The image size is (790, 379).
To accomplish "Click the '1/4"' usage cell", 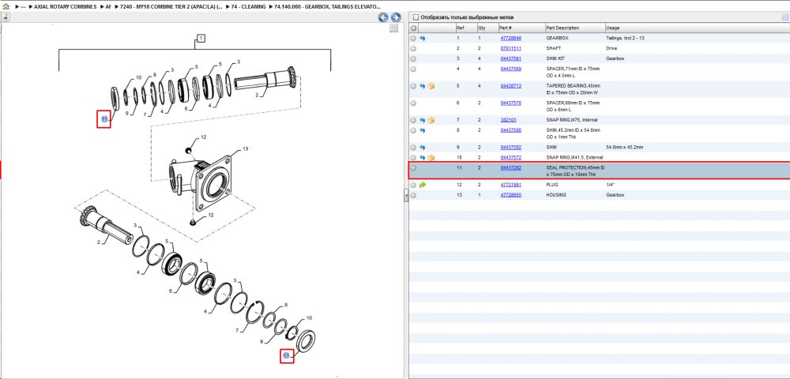I will click(610, 185).
